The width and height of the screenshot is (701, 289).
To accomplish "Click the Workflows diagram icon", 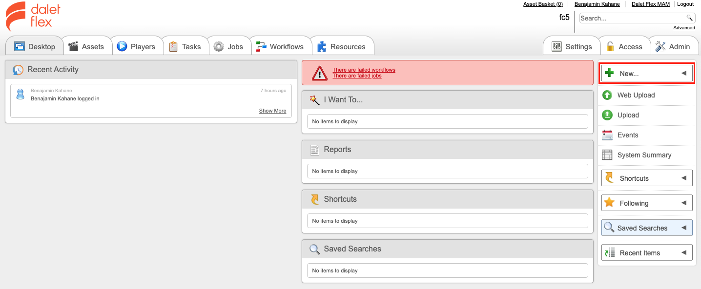I will click(x=261, y=47).
